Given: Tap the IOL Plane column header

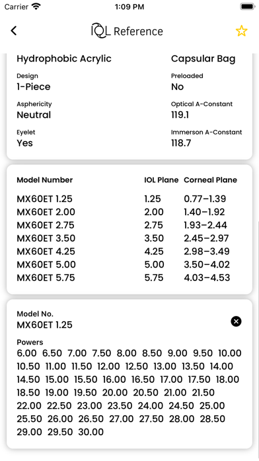Looking at the screenshot, I should [x=161, y=180].
